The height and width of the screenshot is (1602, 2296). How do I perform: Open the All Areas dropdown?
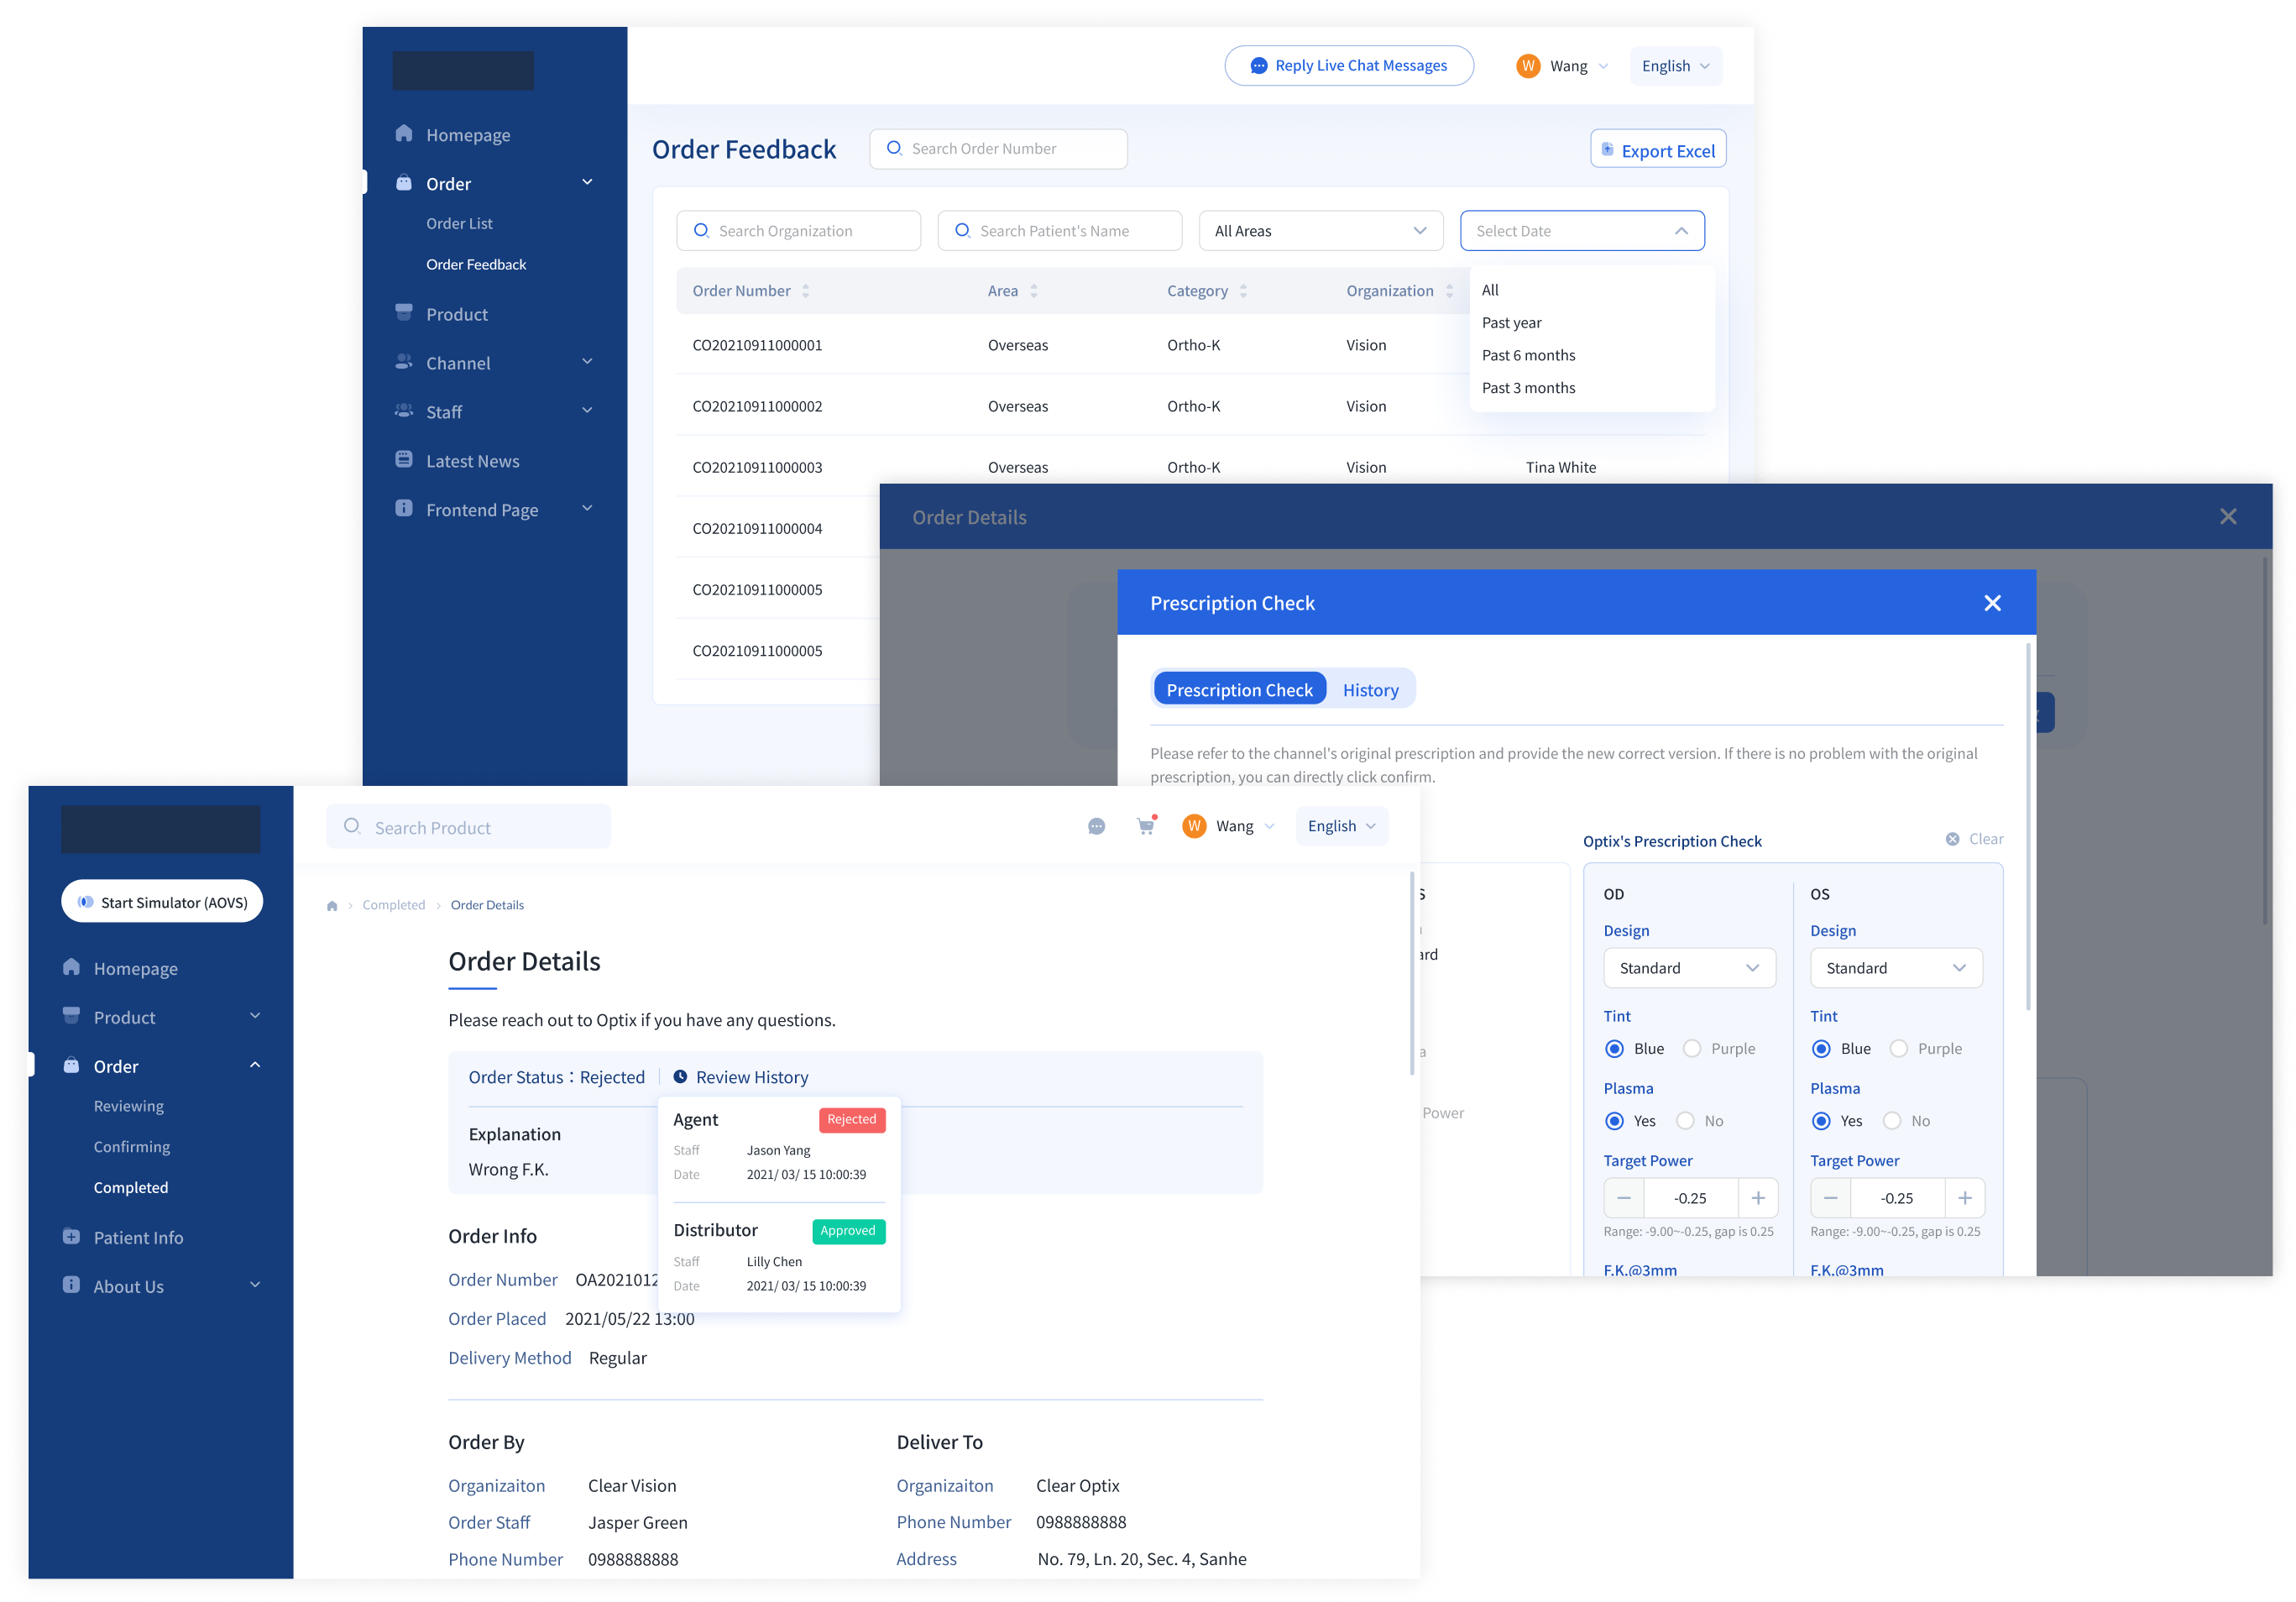(1320, 231)
